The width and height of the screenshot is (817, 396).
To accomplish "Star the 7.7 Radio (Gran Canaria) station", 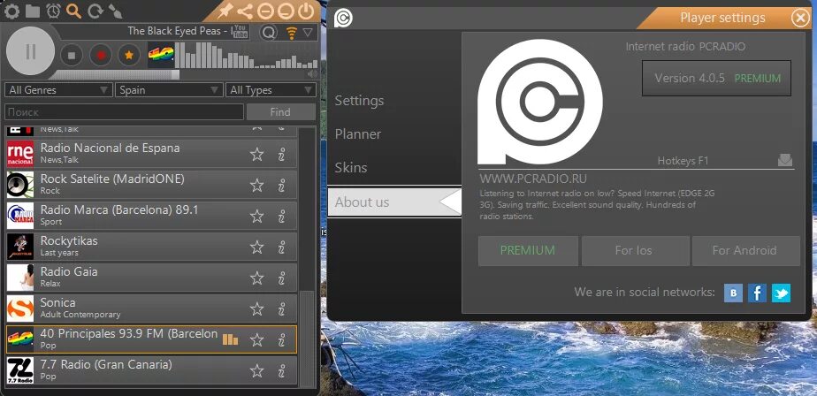I will [256, 370].
